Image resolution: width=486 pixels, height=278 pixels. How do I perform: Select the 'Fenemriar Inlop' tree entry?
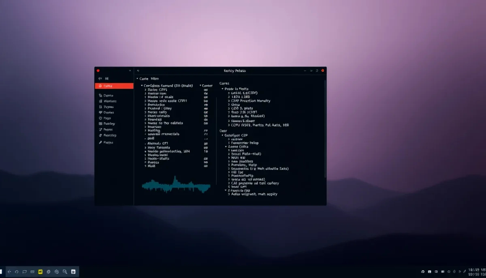click(244, 143)
